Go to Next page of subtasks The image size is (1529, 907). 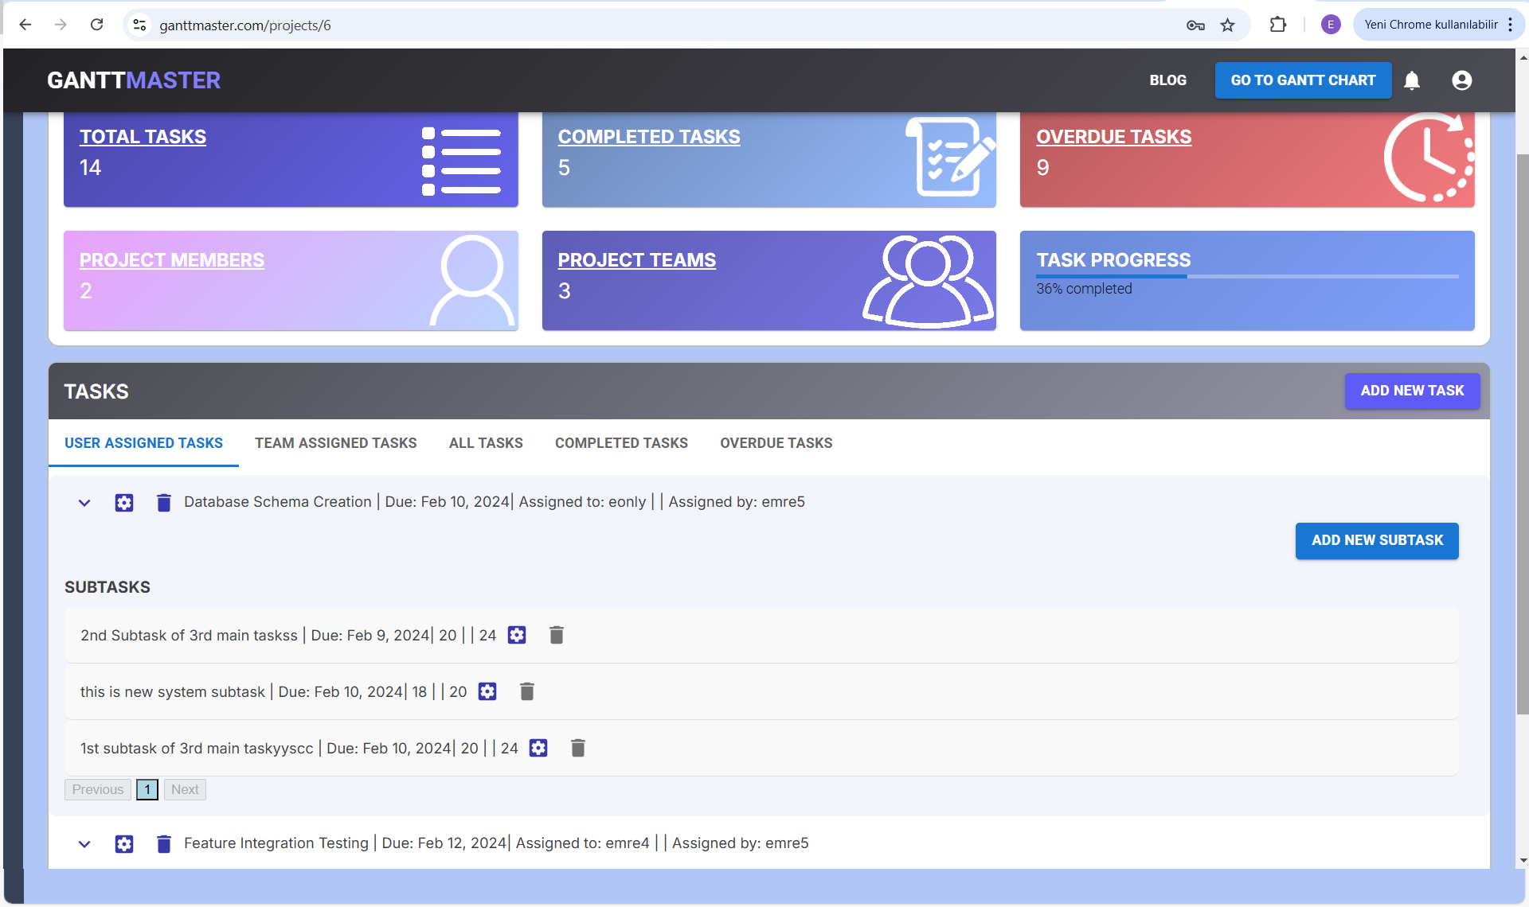(184, 789)
